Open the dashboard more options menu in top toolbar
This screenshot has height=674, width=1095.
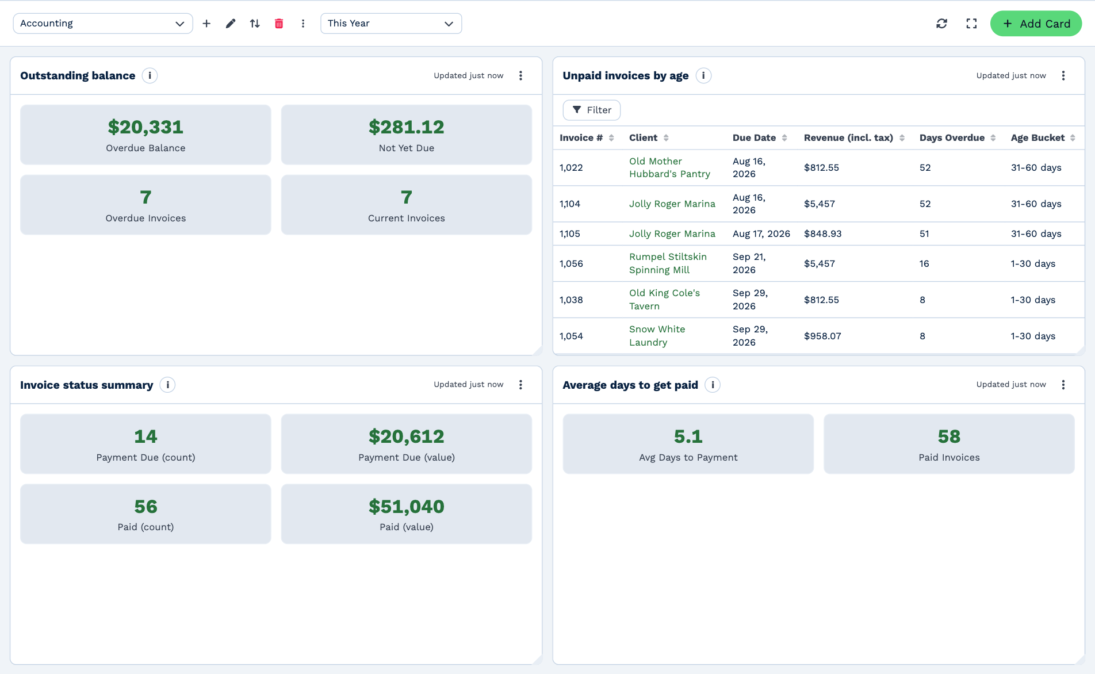pyautogui.click(x=303, y=24)
